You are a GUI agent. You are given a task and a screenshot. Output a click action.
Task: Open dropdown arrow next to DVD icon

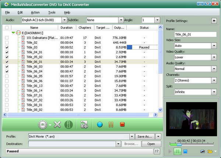tap(50, 125)
